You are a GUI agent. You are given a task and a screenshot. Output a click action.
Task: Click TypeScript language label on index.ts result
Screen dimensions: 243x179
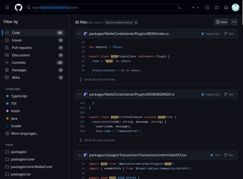(210, 34)
